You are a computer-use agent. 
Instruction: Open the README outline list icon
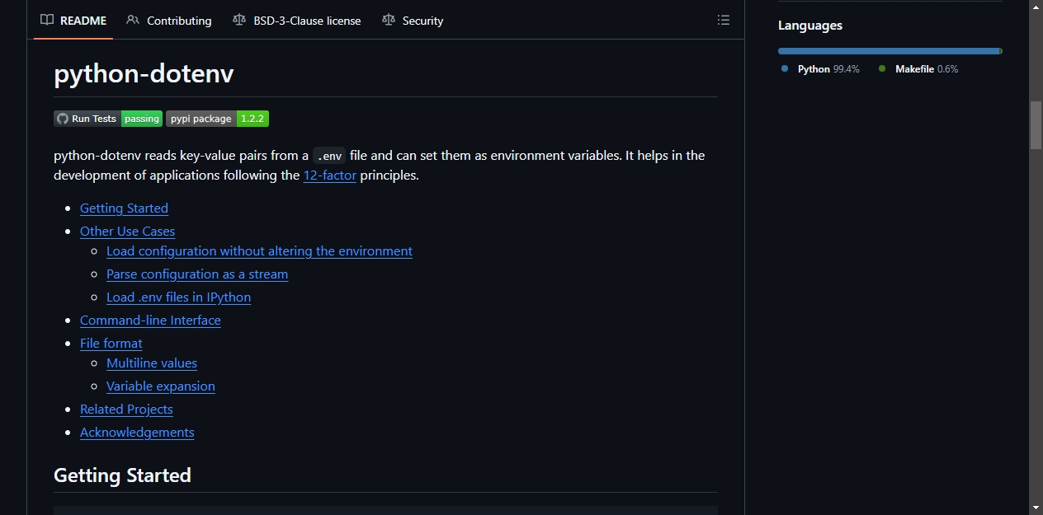[724, 20]
